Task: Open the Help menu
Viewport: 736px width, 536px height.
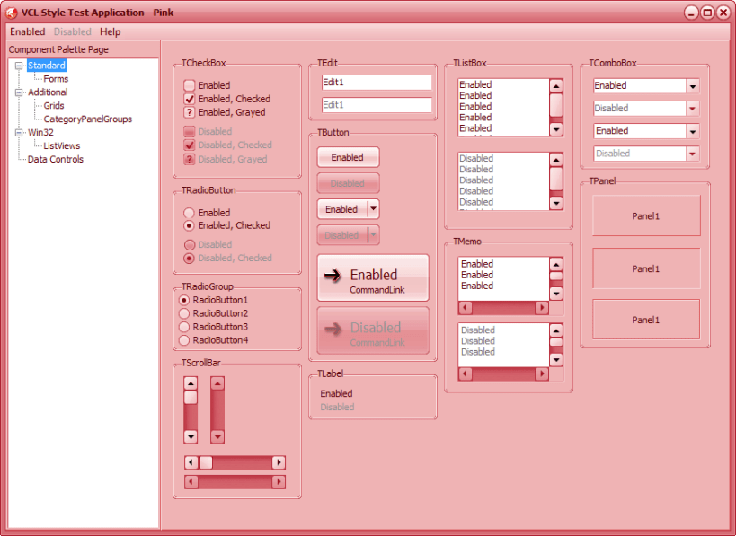Action: point(110,31)
